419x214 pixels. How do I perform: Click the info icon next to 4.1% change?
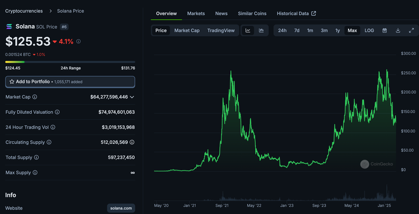pos(79,41)
